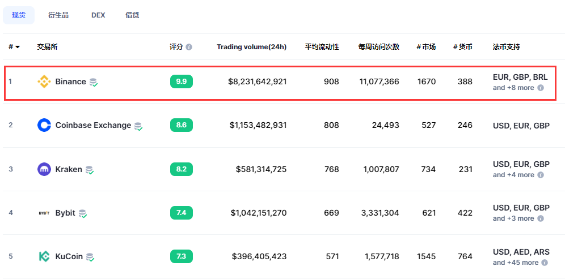
Task: Click the Coinbase Exchange logo icon
Action: (44, 125)
